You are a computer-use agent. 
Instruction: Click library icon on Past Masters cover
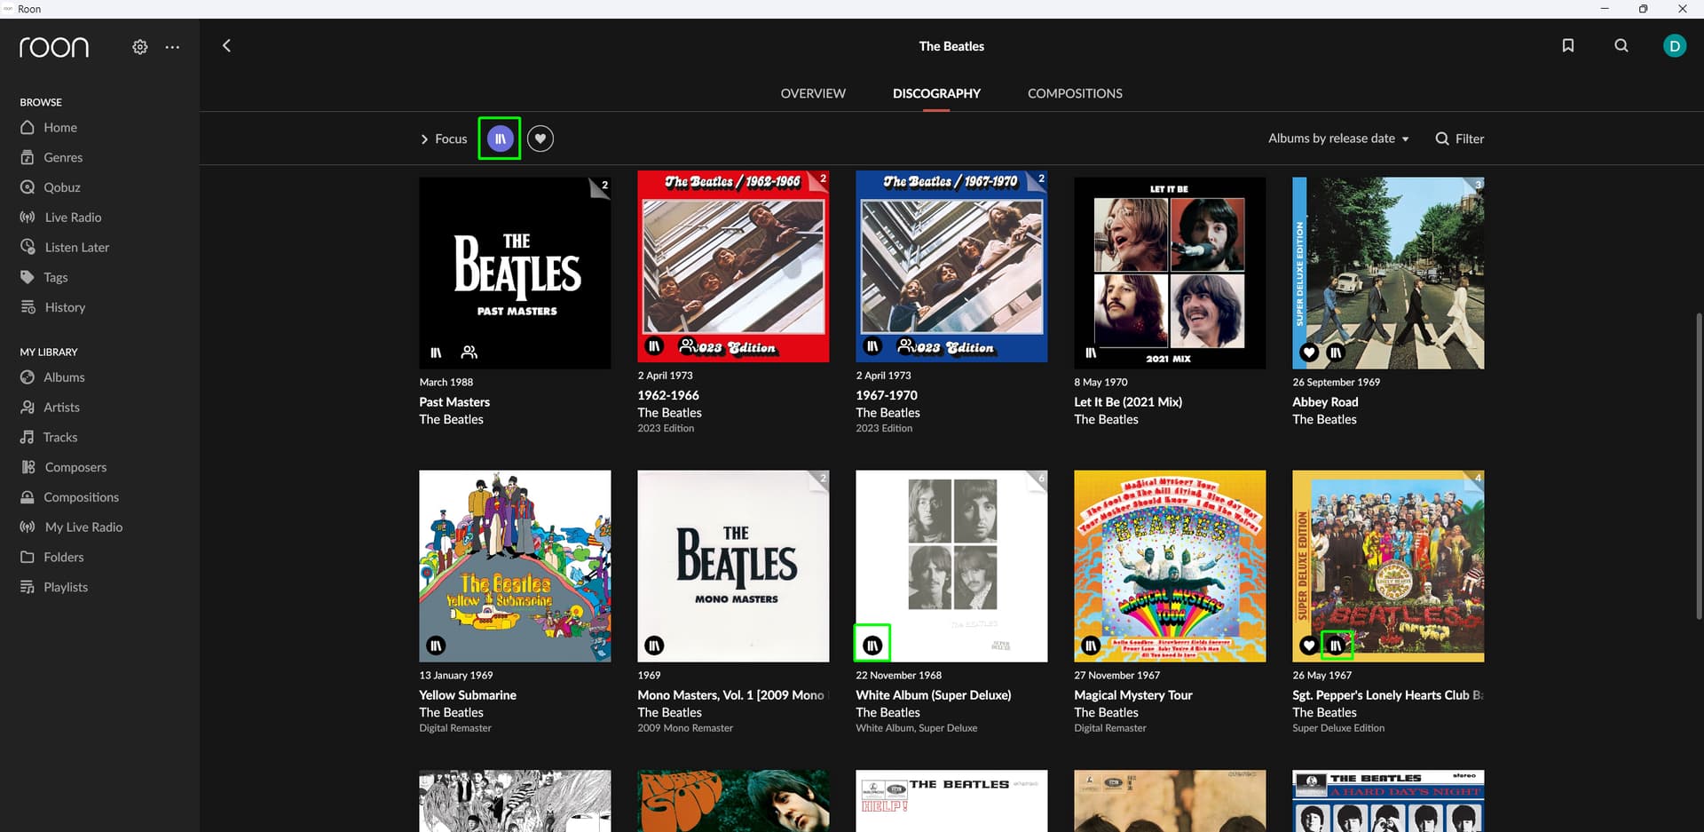click(x=436, y=353)
